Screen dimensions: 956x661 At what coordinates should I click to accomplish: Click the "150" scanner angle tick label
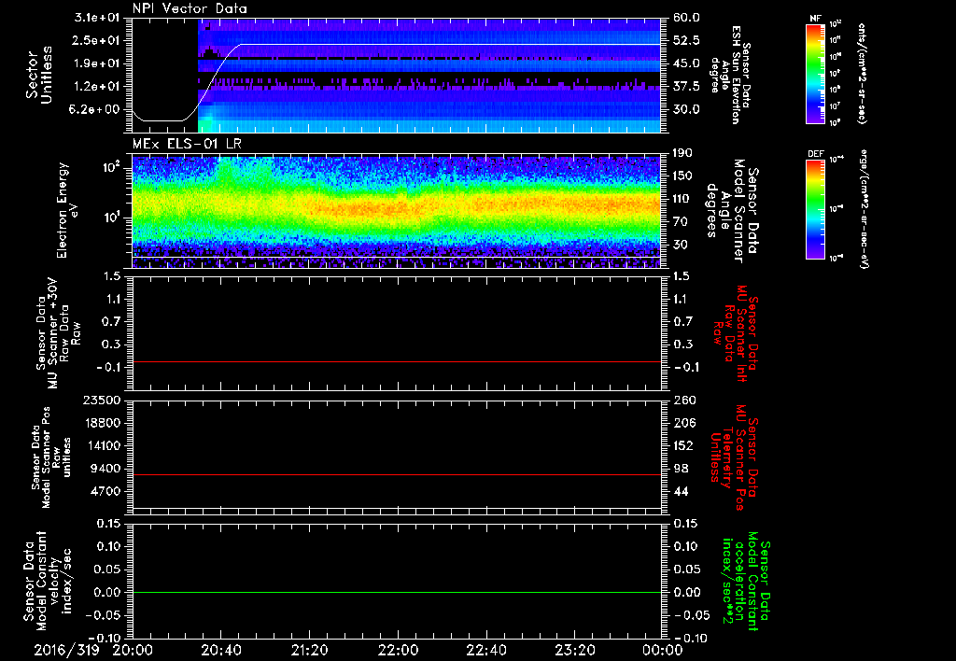[x=682, y=176]
